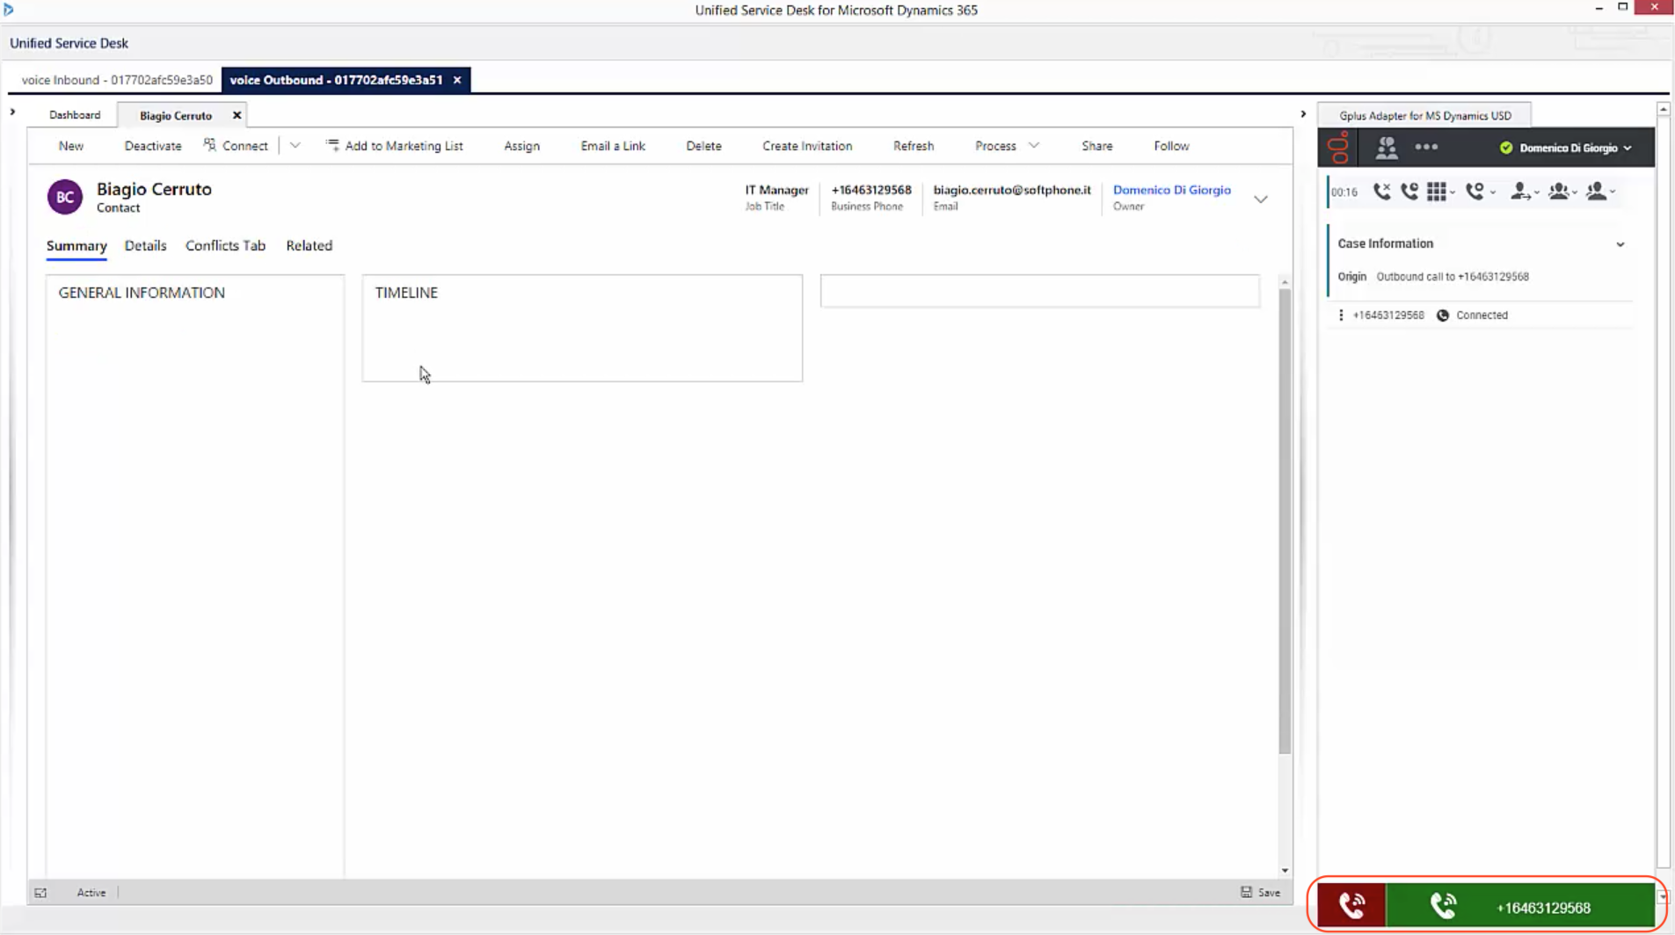Screen dimensions: 1675x935
Task: Open the voice Inbound session tab
Action: 116,80
